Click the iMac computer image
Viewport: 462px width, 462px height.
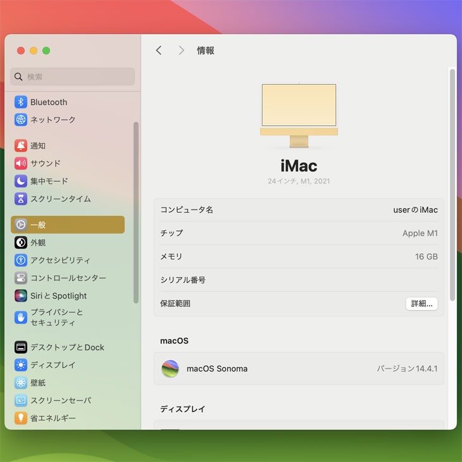pyautogui.click(x=299, y=115)
